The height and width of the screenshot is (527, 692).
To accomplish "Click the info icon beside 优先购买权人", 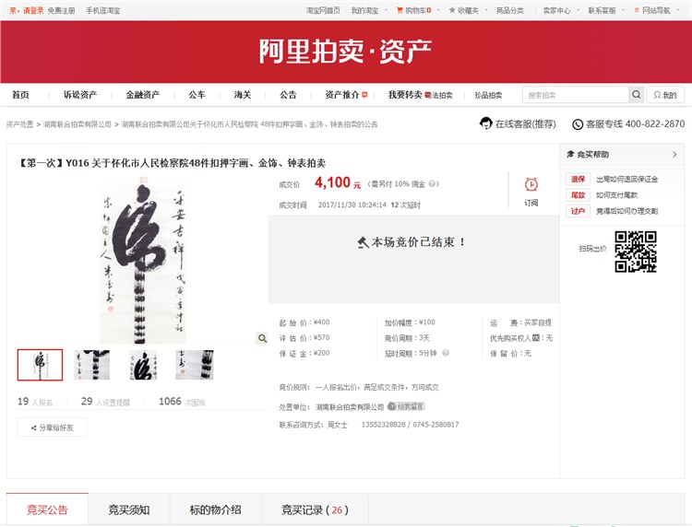I will 536,337.
